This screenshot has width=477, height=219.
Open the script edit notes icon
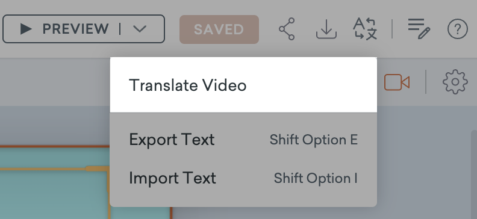(419, 29)
